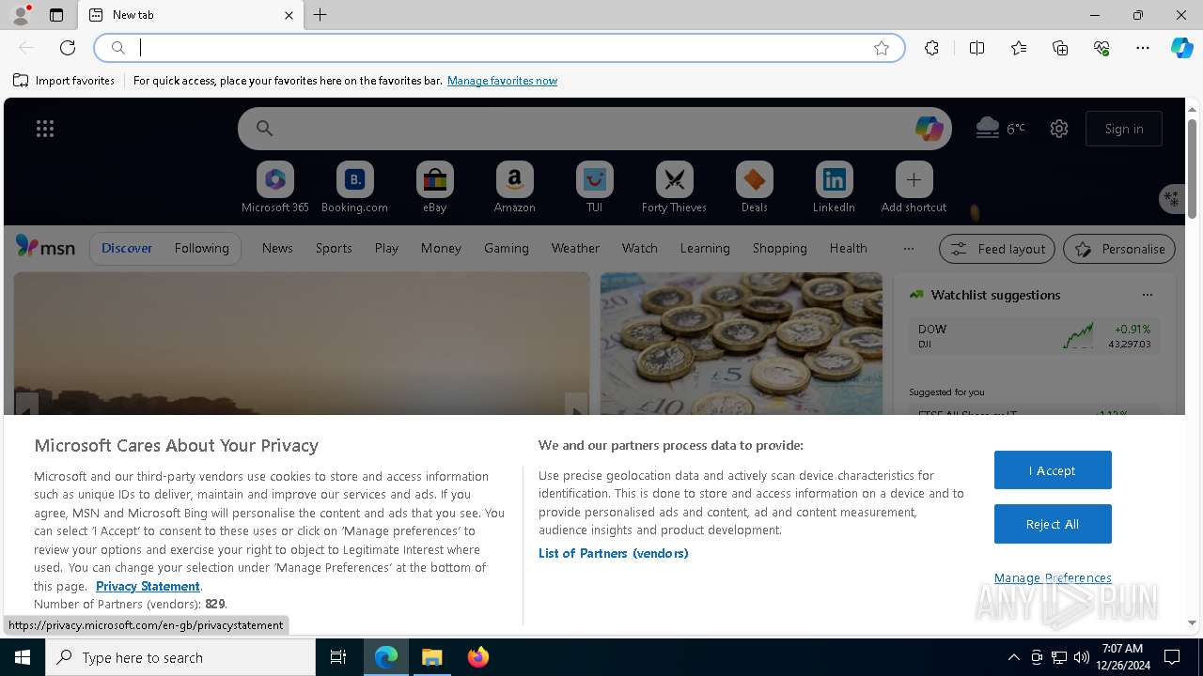
Task: Open LinkedIn shortcut
Action: [834, 188]
